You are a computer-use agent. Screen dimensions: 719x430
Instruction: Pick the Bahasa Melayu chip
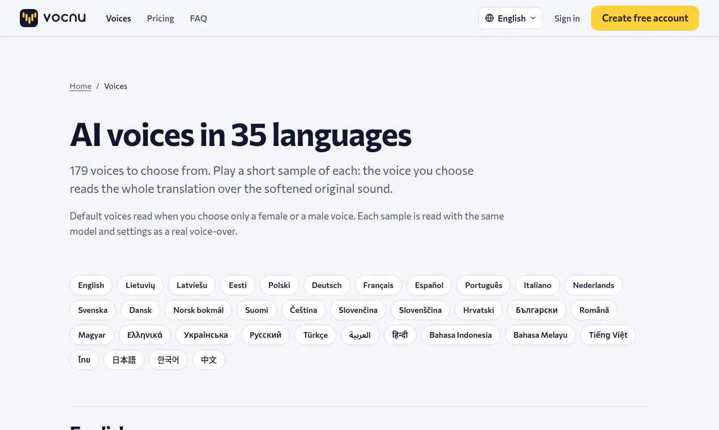[x=540, y=335]
